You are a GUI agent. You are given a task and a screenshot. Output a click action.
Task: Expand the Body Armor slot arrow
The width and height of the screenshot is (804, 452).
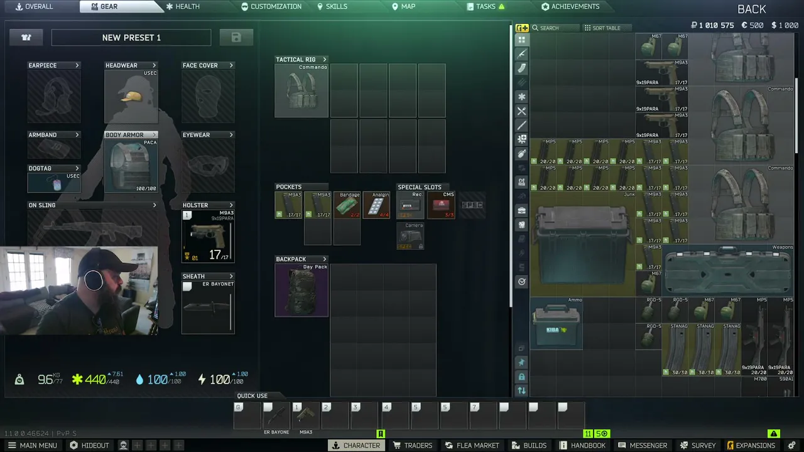point(154,135)
